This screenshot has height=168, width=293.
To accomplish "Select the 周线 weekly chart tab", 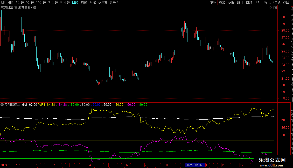I will [x=84, y=2].
